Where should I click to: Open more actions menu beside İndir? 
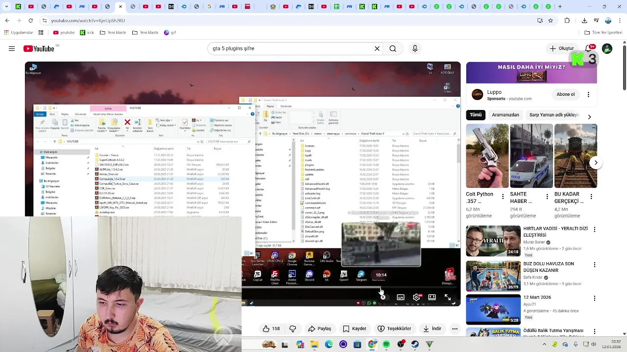point(455,329)
